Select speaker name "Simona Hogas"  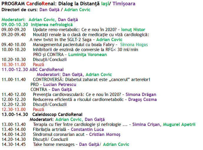pos(134,45)
